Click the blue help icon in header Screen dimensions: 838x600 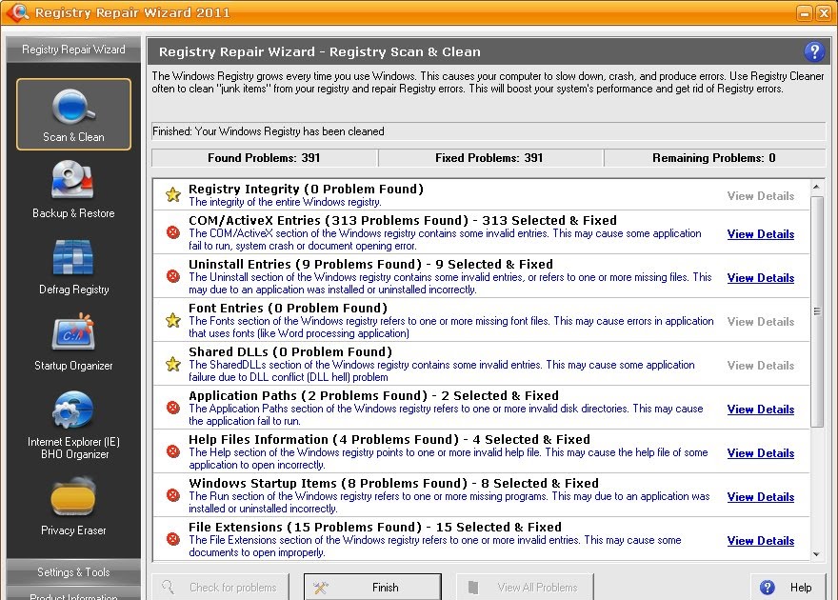pos(814,51)
